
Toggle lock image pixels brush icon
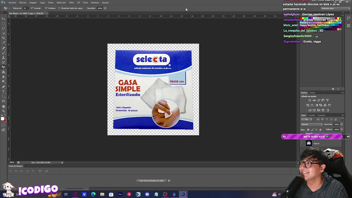pyautogui.click(x=312, y=130)
